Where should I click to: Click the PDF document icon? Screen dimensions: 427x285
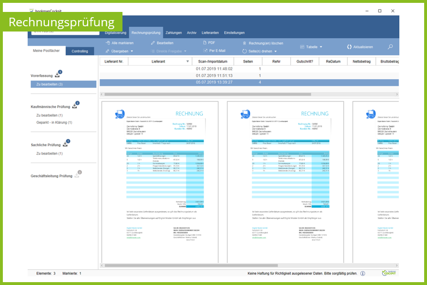(x=205, y=42)
